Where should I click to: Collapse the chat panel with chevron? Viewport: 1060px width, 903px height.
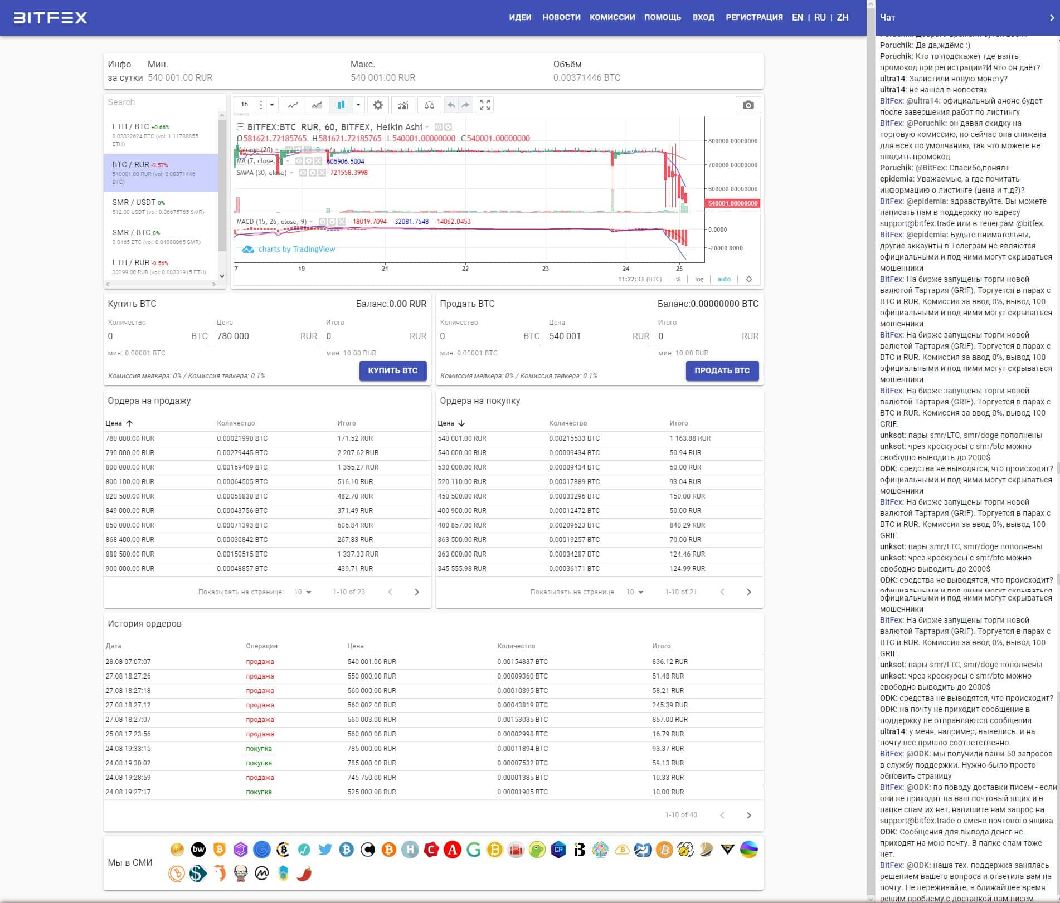click(x=1052, y=18)
